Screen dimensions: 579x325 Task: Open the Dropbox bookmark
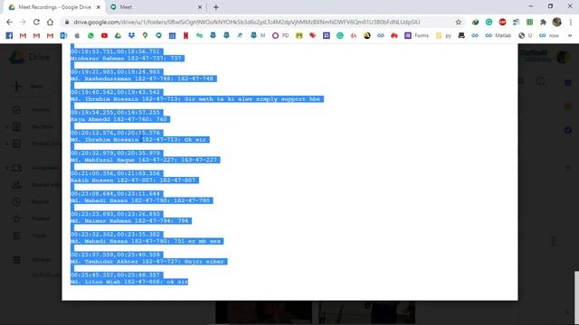click(x=131, y=35)
